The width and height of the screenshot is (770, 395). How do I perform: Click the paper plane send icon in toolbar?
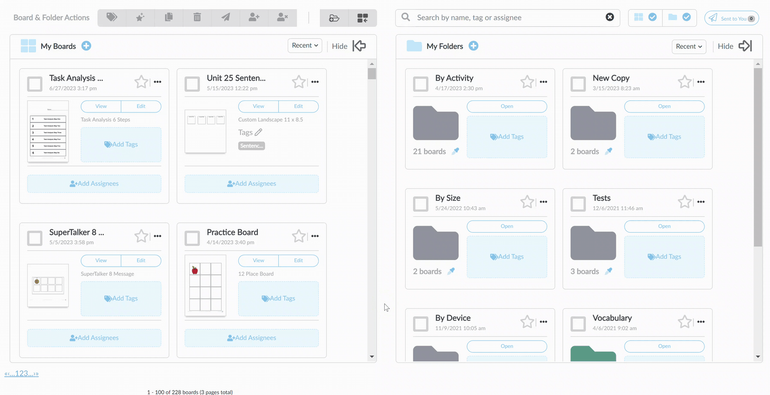pos(226,18)
